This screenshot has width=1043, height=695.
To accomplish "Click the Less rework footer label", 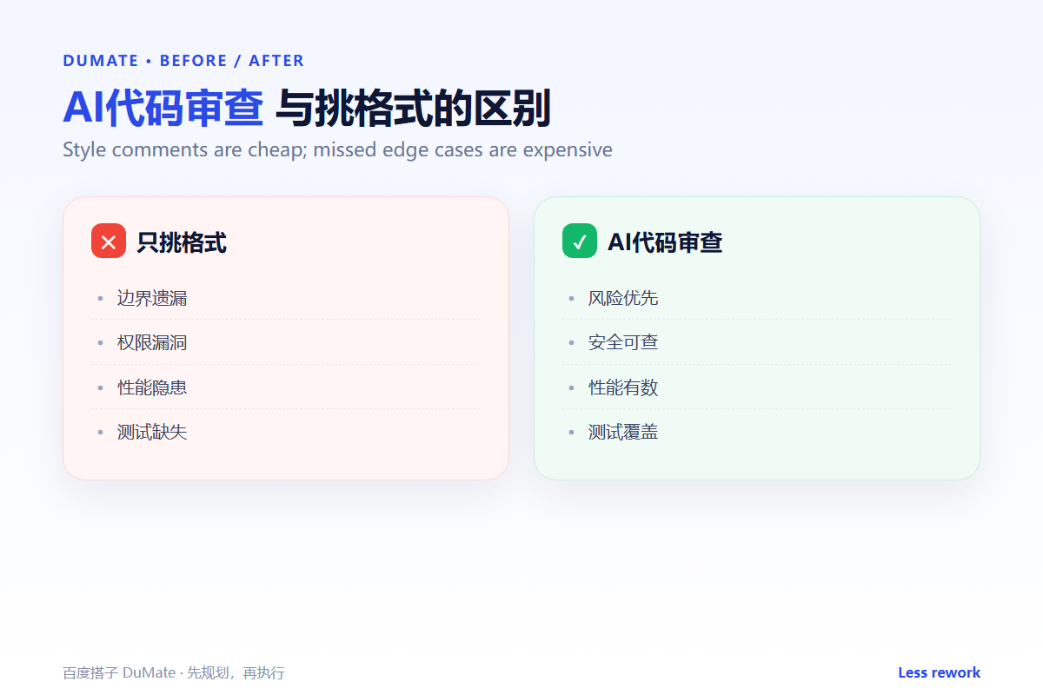I will point(939,672).
